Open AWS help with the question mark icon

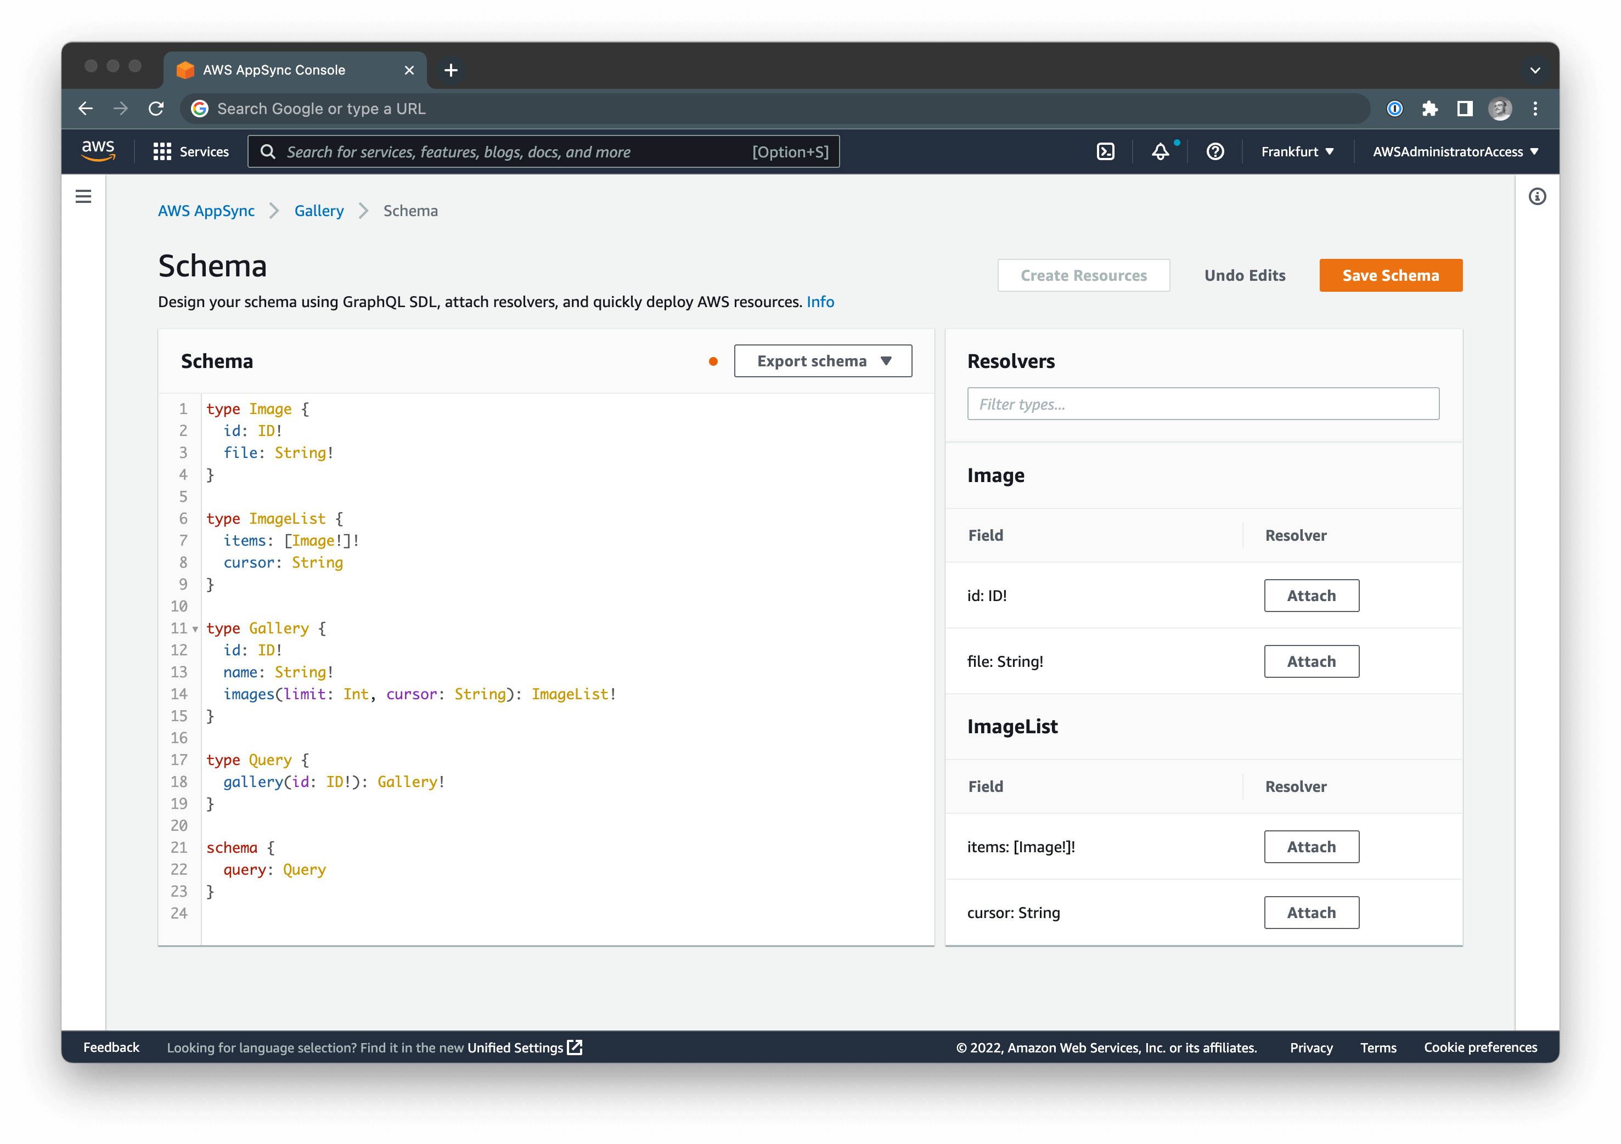coord(1214,151)
